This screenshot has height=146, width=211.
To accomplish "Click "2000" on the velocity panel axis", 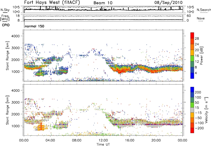I will click(x=15, y=114).
